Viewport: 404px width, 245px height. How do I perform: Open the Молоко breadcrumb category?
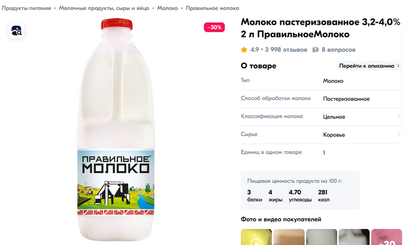pos(167,8)
